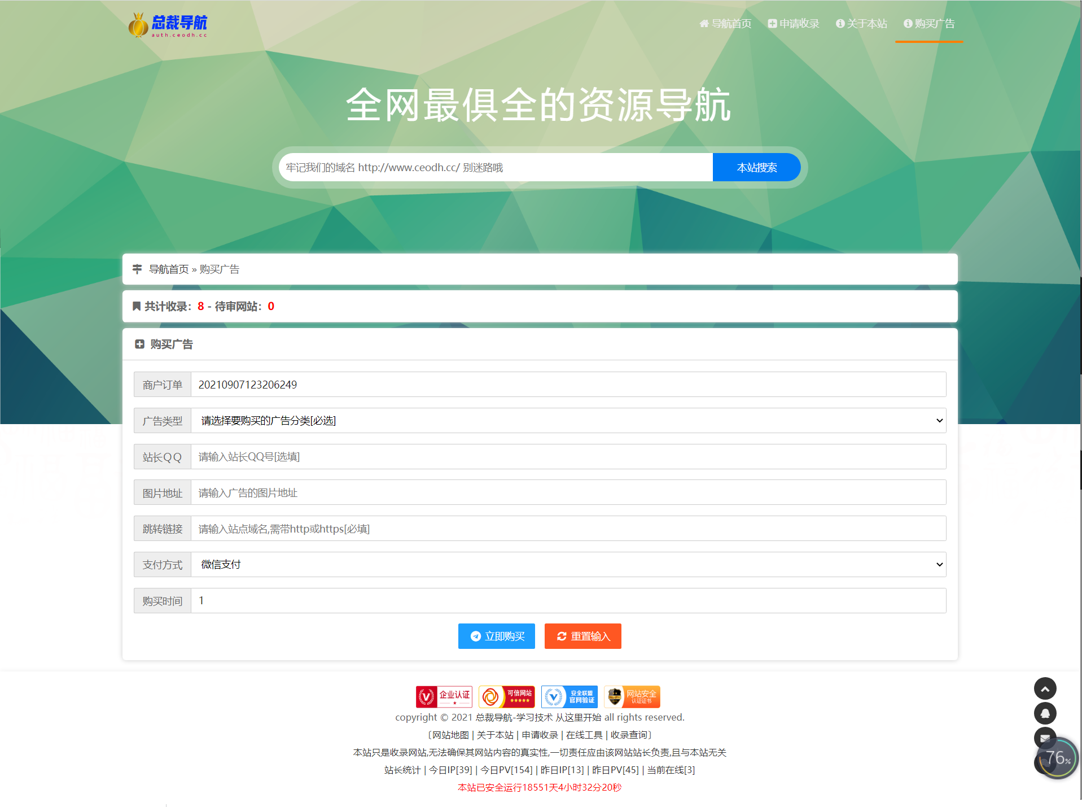The width and height of the screenshot is (1082, 807).
Task: Click the email/message floating icon
Action: (x=1045, y=738)
